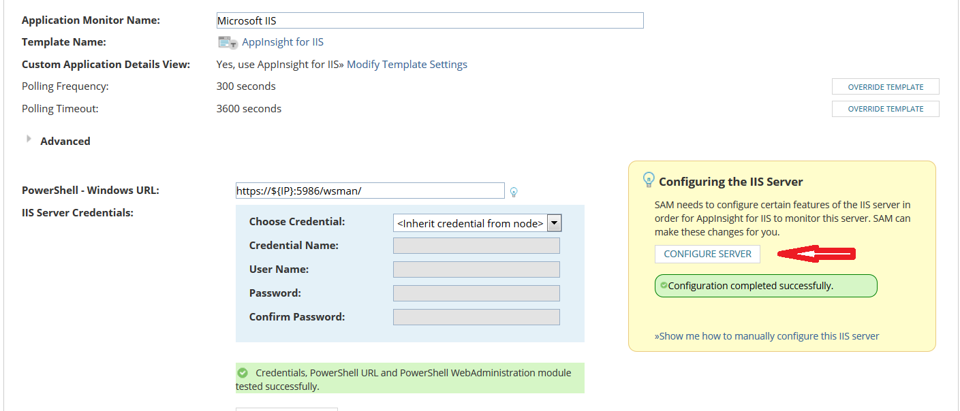The image size is (960, 411).
Task: Click the 'Configuring the IIS Server' heading
Action: pos(731,182)
